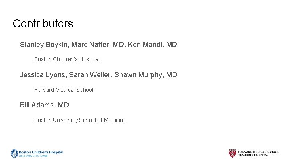This screenshot has width=287, height=161.
Task: Select the 'Boston Children's Hospital' affiliation text
Action: click(67, 59)
